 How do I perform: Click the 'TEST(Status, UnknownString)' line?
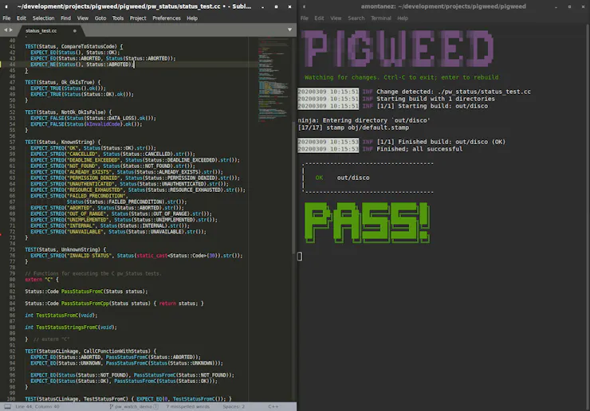tap(65, 249)
